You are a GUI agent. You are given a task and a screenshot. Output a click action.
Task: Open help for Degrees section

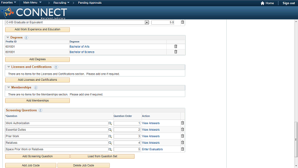(x=27, y=37)
